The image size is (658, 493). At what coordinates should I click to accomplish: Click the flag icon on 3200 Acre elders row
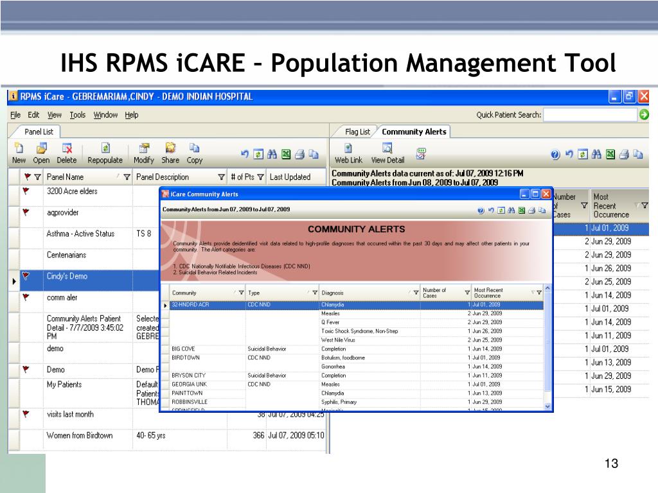click(x=26, y=191)
